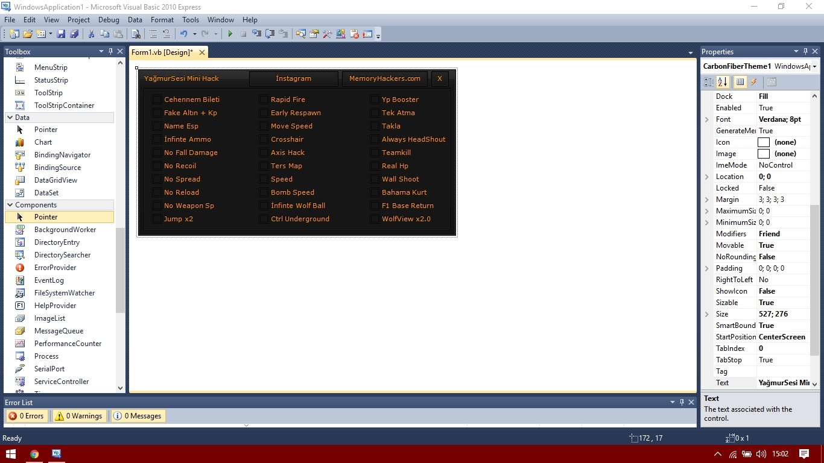Collapse the Data group in Toolbox
The width and height of the screenshot is (824, 463).
[x=10, y=118]
